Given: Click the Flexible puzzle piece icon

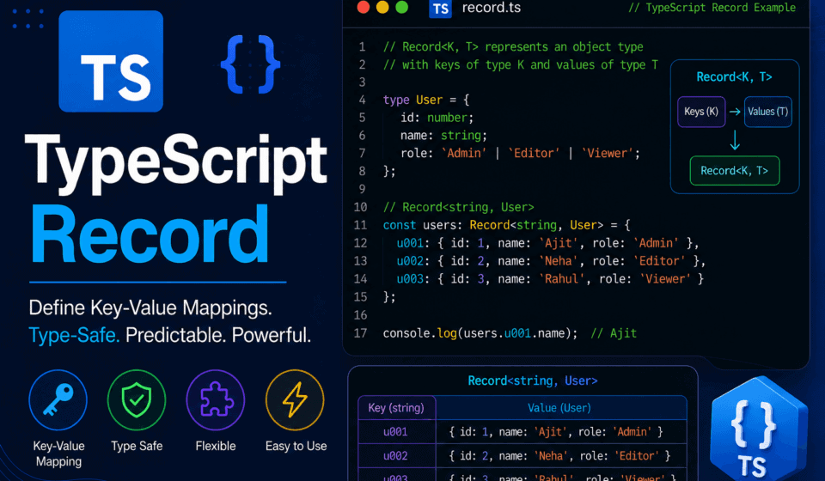Looking at the screenshot, I should [x=216, y=400].
